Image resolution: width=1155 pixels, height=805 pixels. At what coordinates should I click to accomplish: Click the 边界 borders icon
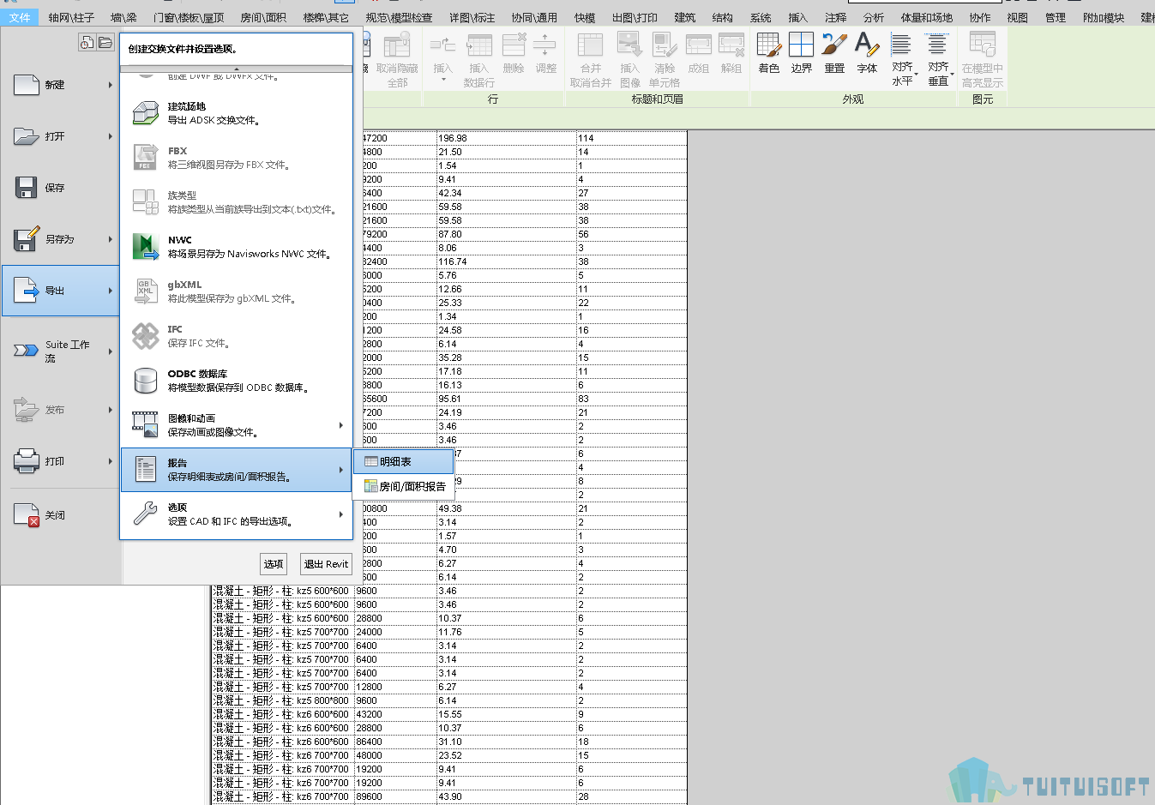tap(801, 45)
